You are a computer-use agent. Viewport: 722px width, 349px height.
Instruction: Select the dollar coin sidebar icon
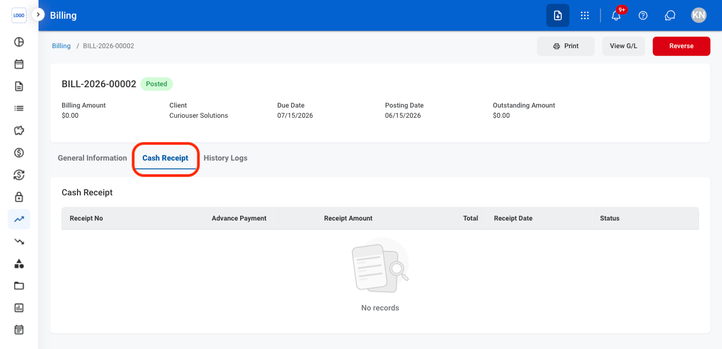click(x=19, y=153)
